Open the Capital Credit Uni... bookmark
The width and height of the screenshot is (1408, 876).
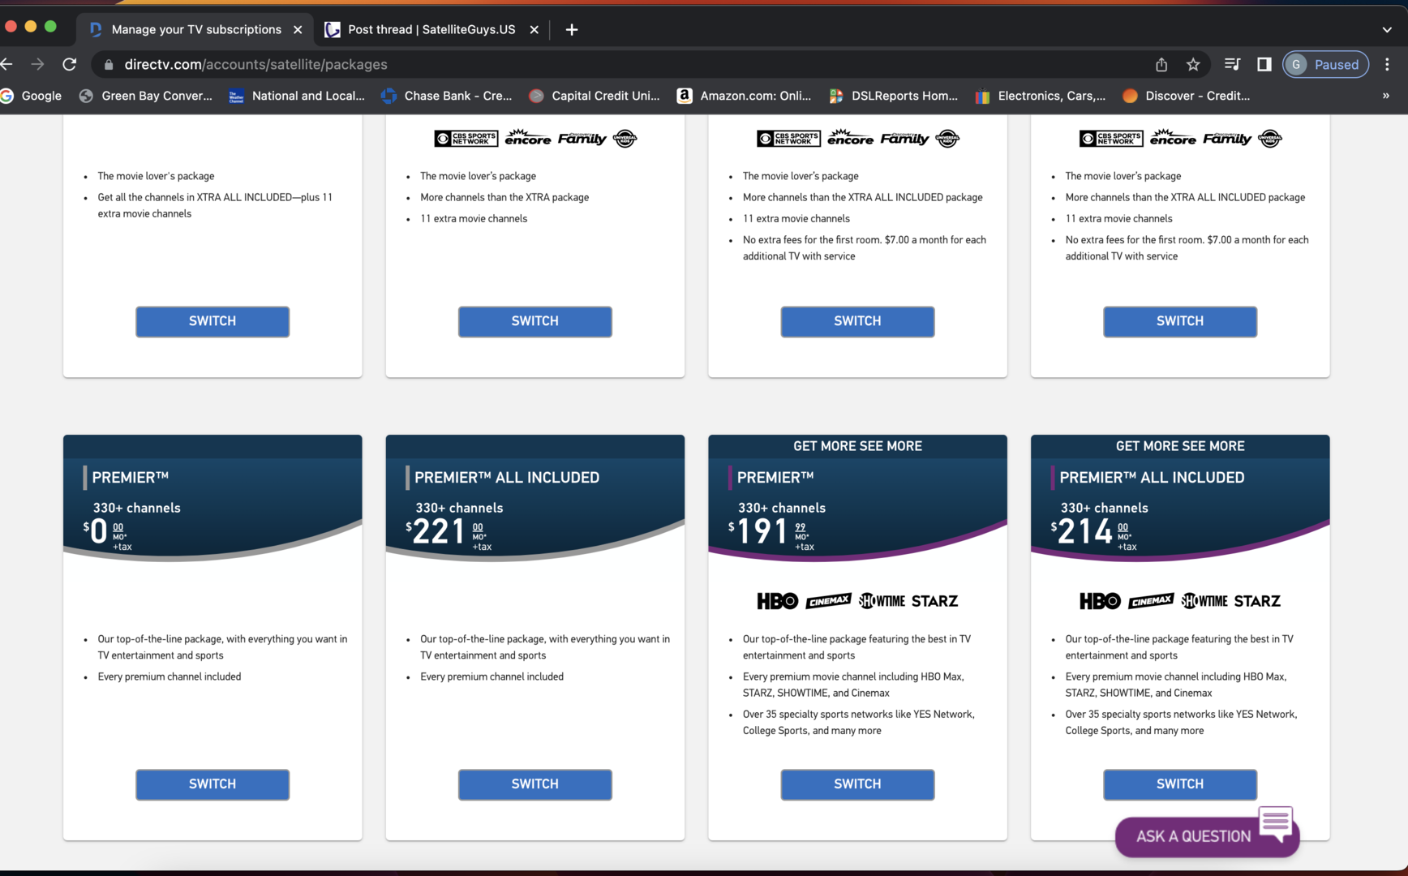tap(594, 96)
